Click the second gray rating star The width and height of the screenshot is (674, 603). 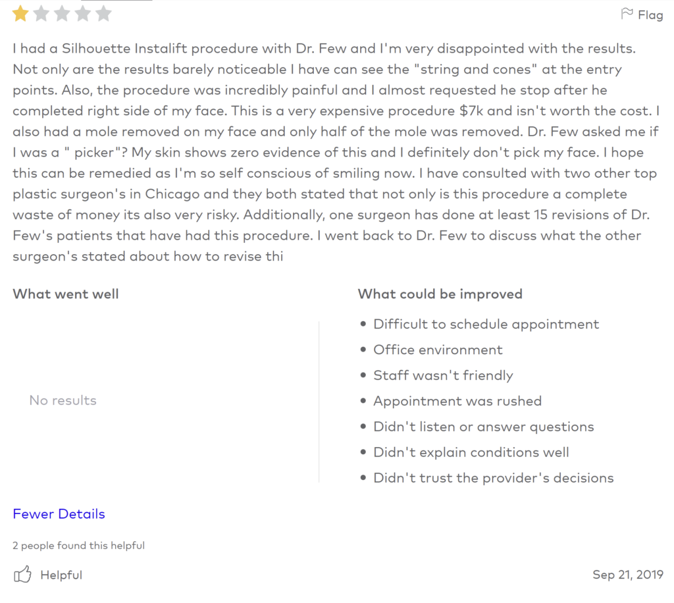(41, 14)
